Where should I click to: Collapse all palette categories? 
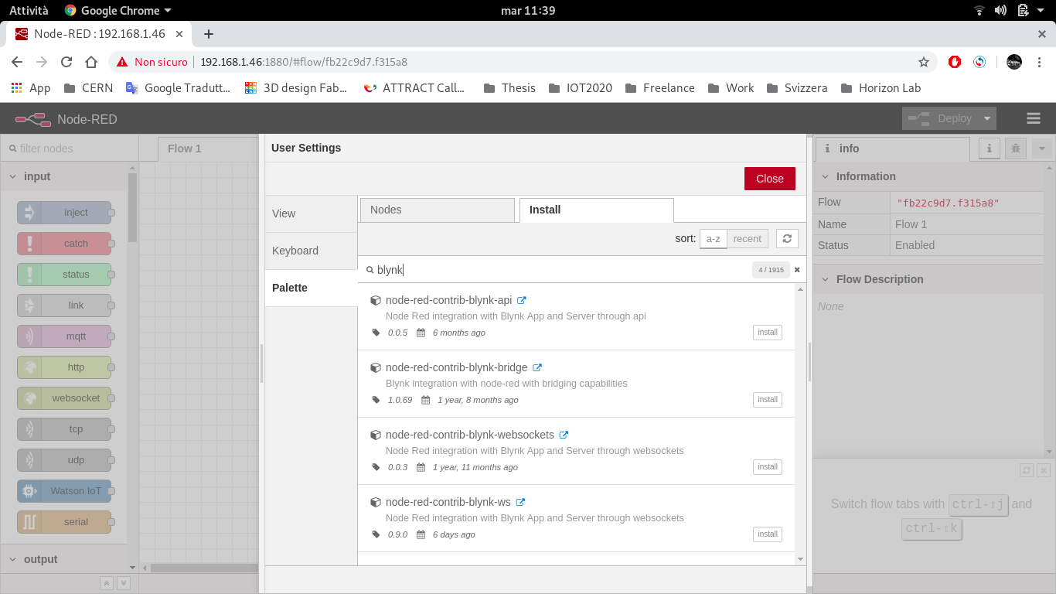107,583
